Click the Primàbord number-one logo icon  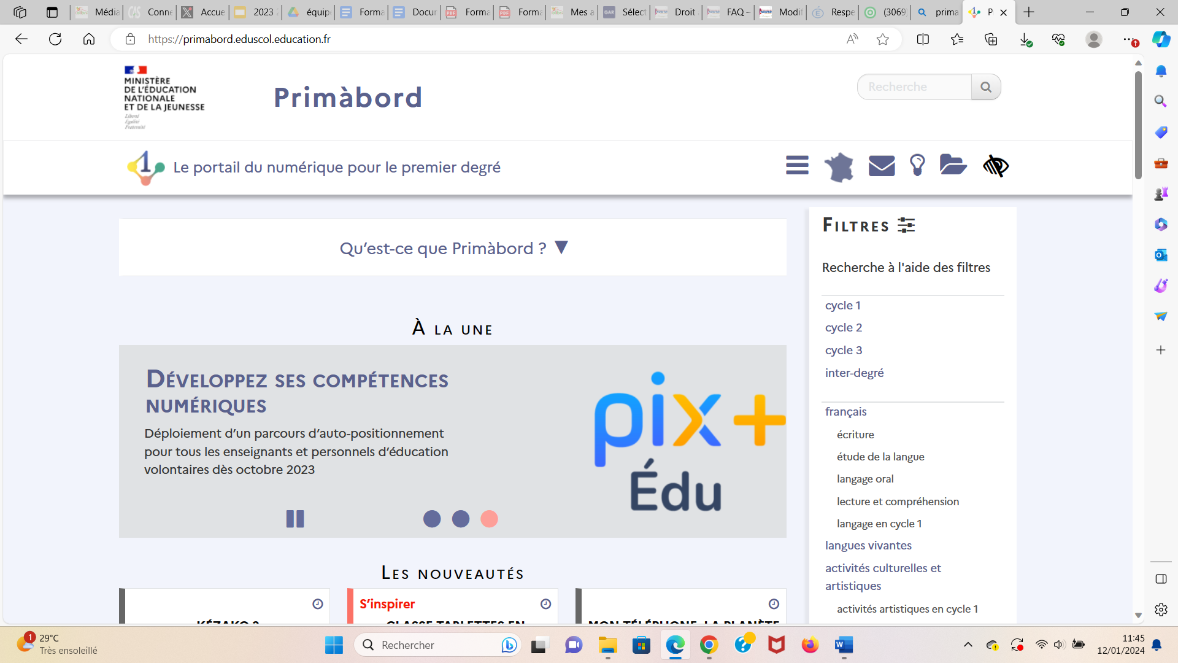coord(146,168)
